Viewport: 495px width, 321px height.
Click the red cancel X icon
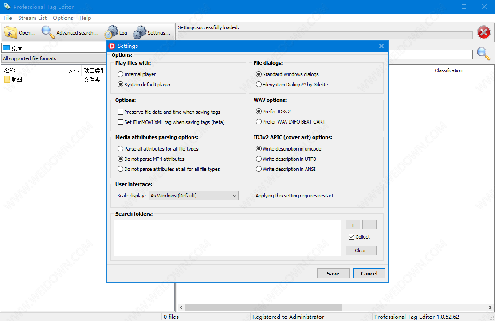point(483,32)
